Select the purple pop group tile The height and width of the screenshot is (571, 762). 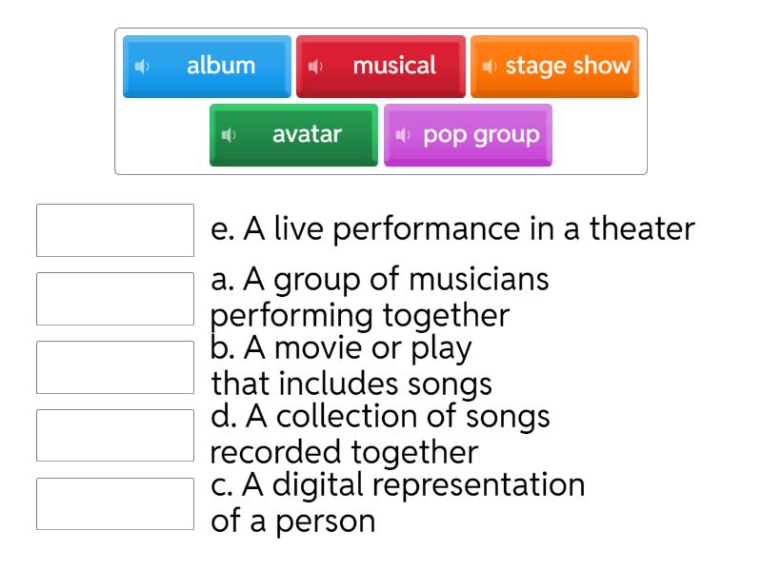[468, 134]
